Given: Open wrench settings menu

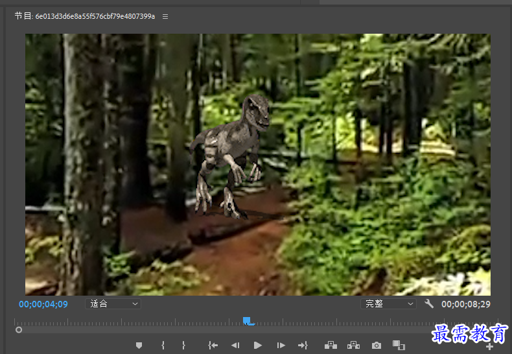Looking at the screenshot, I should point(429,304).
